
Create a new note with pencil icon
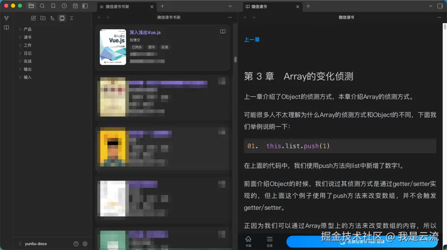(34, 18)
